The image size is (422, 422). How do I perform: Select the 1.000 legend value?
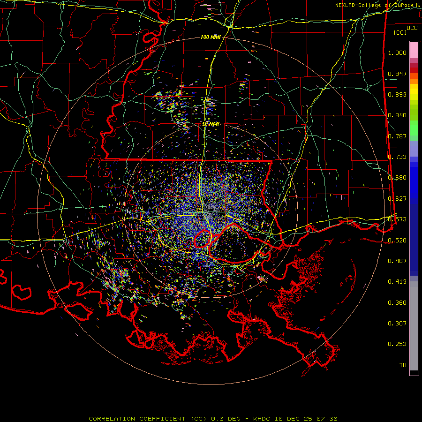point(397,53)
